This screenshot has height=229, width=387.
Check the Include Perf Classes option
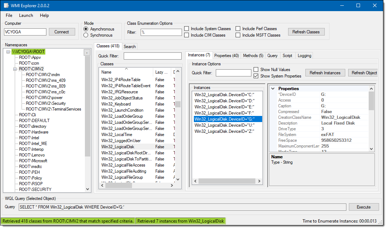point(238,29)
